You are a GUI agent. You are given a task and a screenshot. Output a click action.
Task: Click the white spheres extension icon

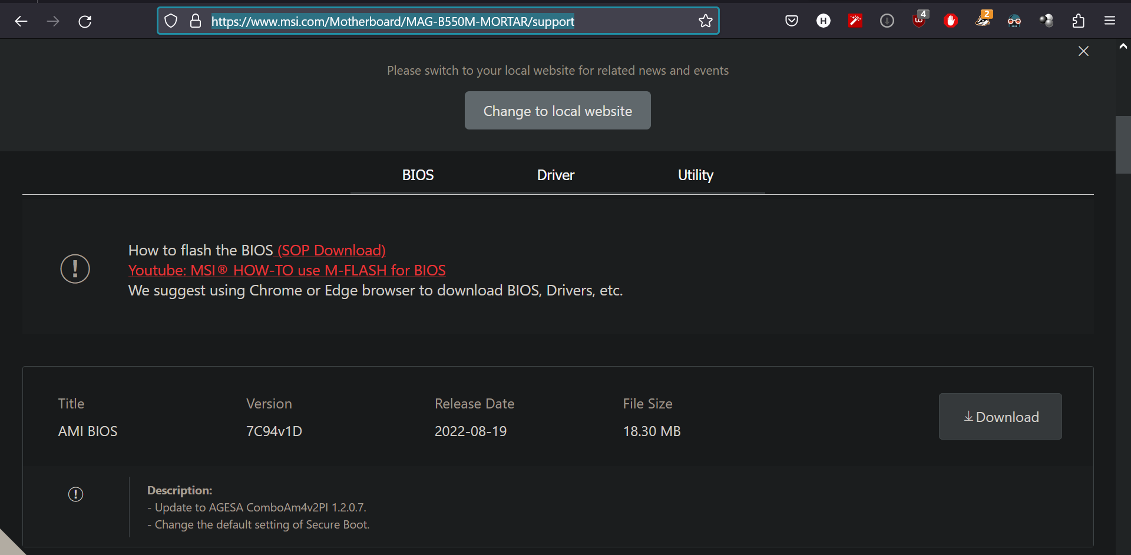(x=1046, y=21)
